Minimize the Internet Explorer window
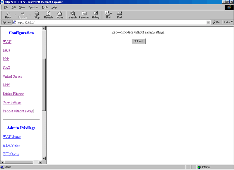 [224, 2]
